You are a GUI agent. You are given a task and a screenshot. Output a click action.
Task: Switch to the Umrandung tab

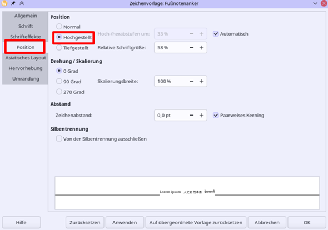pyautogui.click(x=26, y=79)
